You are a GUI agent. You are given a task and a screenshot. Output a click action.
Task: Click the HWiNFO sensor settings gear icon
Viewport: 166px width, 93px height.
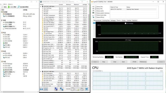click(82, 89)
